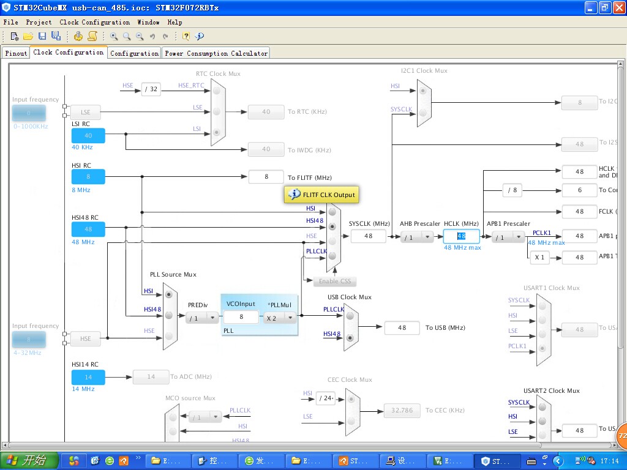Click the About info icon in toolbar

pyautogui.click(x=199, y=36)
